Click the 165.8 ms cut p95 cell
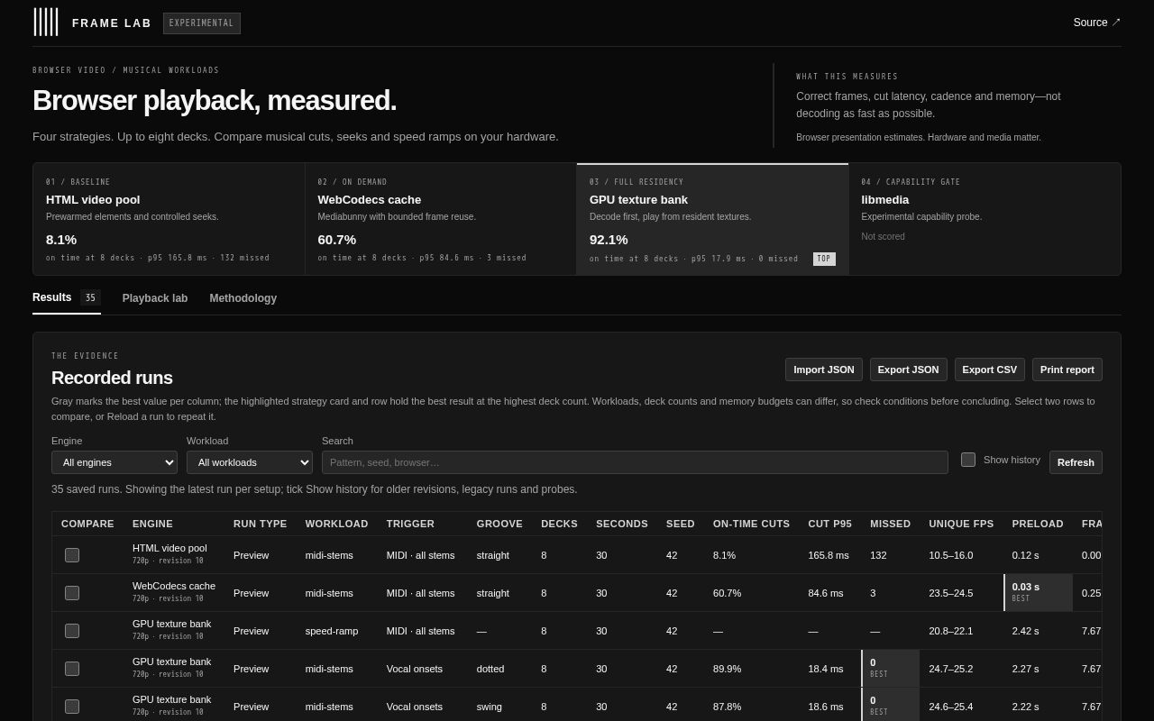The height and width of the screenshot is (721, 1154). click(x=829, y=555)
